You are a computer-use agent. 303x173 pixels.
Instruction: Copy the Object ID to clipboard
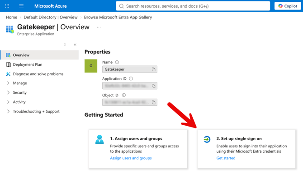click(x=154, y=102)
